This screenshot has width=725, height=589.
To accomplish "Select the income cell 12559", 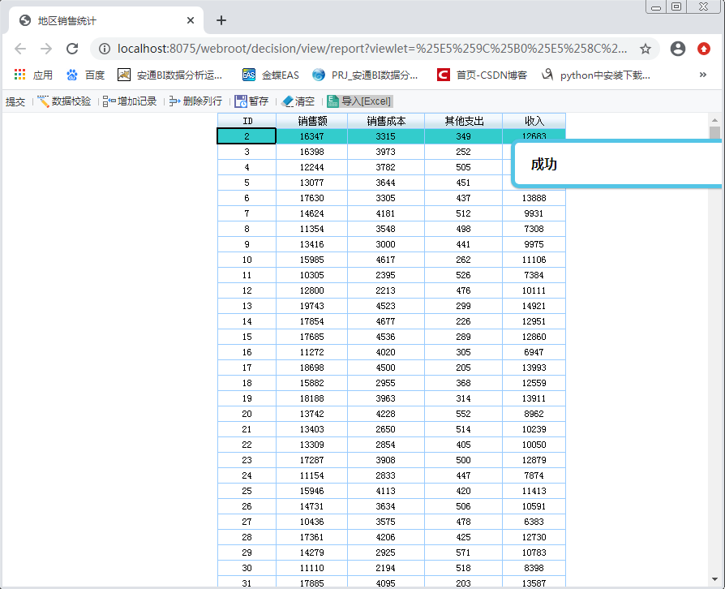I will [x=534, y=383].
